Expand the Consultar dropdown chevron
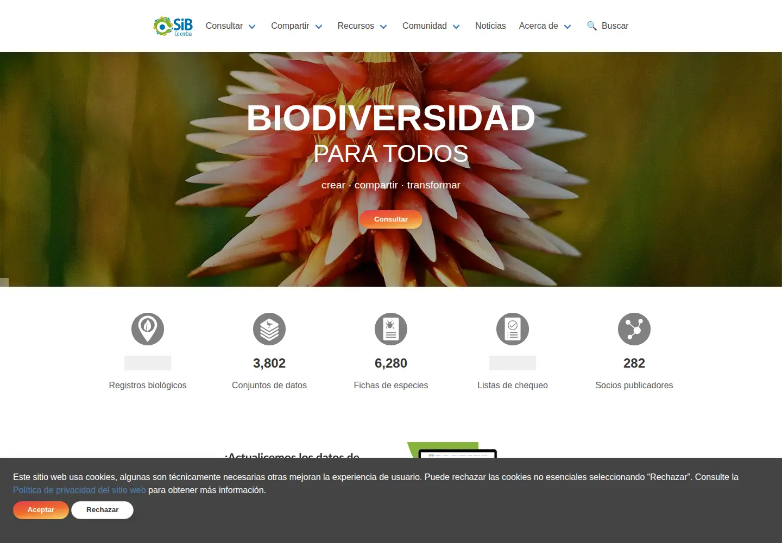 click(x=252, y=27)
